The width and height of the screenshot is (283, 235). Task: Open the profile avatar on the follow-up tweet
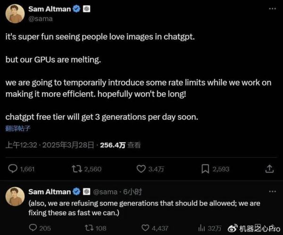pyautogui.click(x=15, y=196)
